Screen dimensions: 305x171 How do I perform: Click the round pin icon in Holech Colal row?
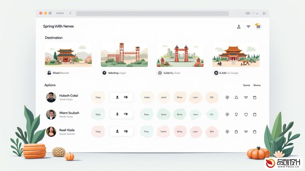click(227, 97)
